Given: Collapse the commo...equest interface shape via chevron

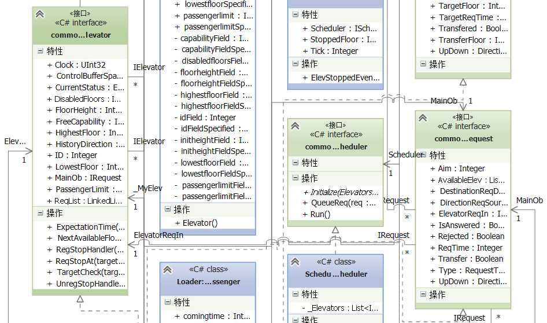Looking at the screenshot, I should coord(423,118).
